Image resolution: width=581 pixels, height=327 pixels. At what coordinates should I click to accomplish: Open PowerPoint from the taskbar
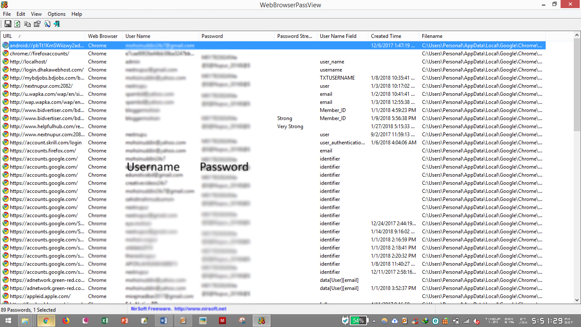[125, 321]
